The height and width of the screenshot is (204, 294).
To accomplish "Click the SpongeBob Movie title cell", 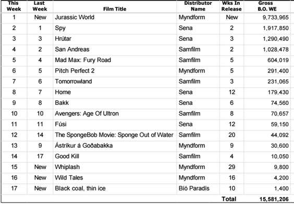I will point(114,135).
